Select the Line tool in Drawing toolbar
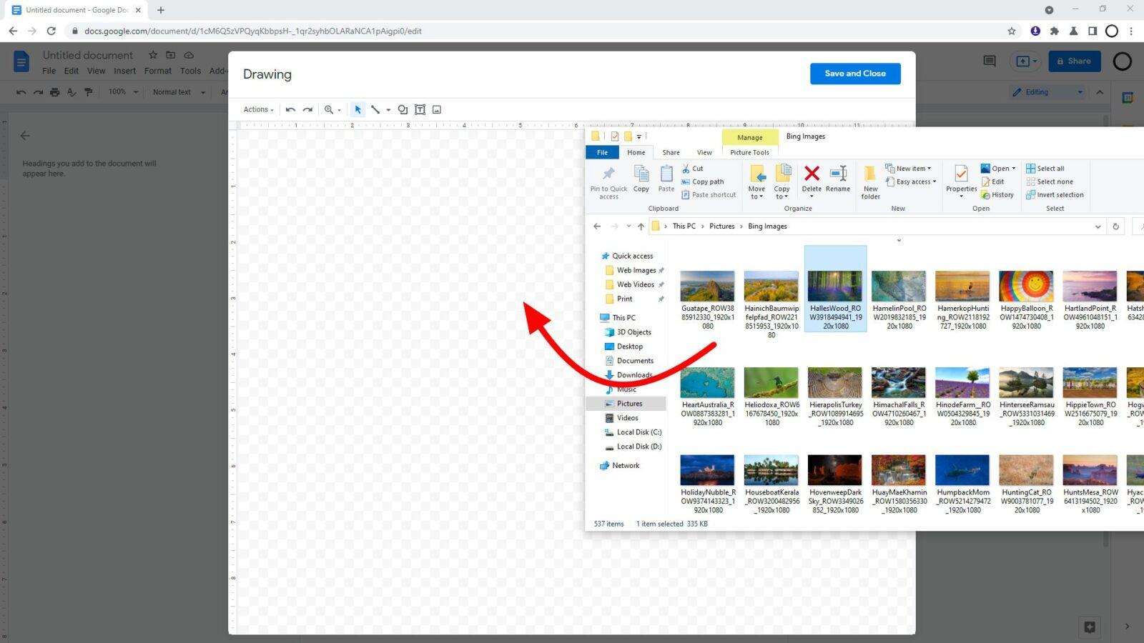 coord(377,109)
